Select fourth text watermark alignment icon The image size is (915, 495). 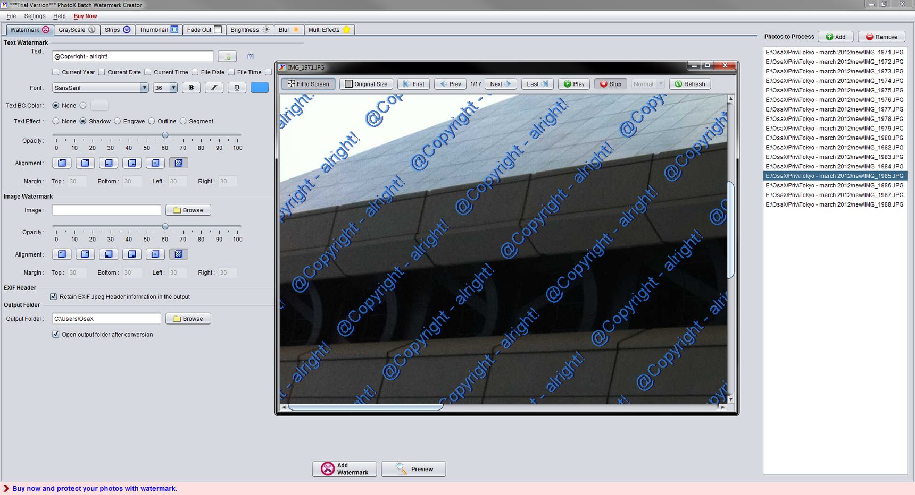click(132, 163)
